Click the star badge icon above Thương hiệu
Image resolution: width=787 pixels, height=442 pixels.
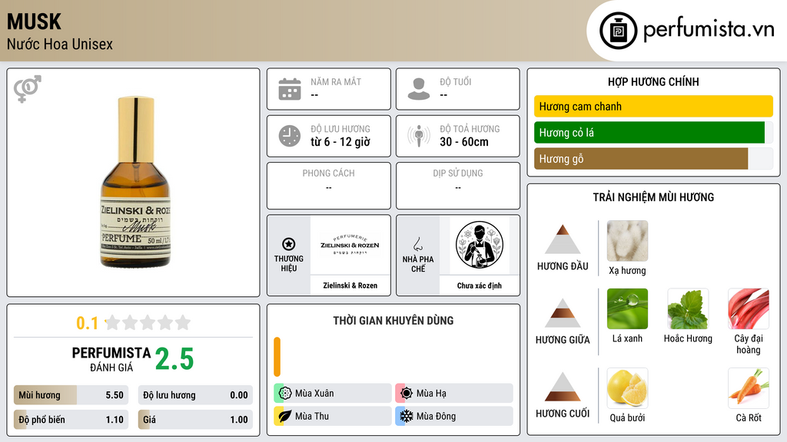[x=289, y=244]
